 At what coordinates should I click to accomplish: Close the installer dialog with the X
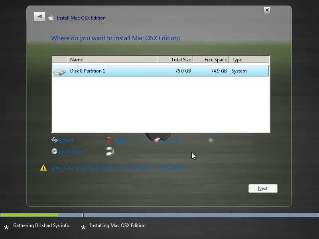267,10
